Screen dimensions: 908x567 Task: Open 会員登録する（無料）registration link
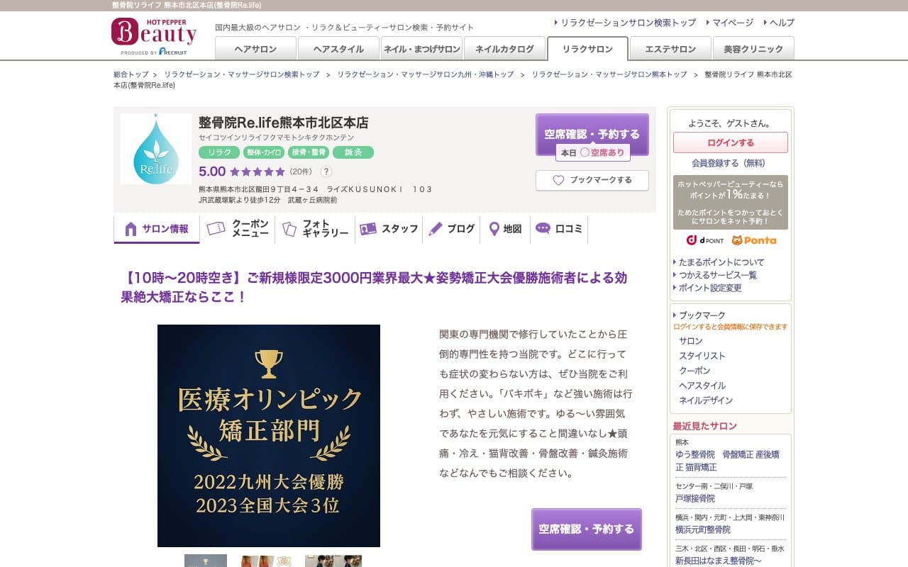(x=731, y=163)
